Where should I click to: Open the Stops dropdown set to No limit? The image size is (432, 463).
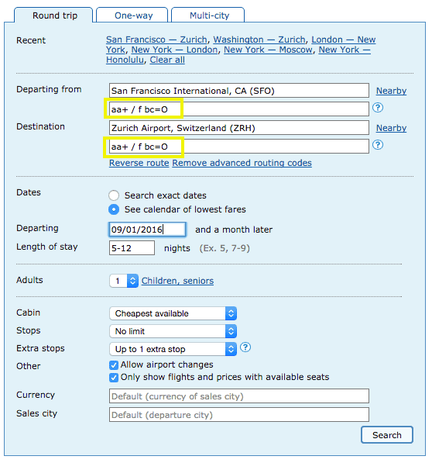[173, 331]
